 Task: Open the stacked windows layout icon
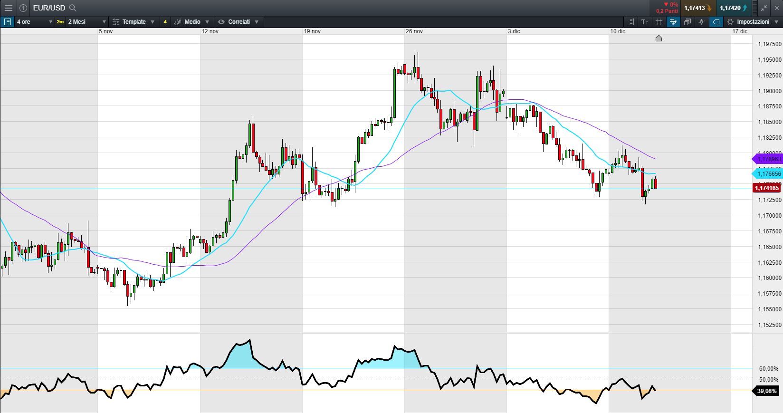(x=688, y=22)
